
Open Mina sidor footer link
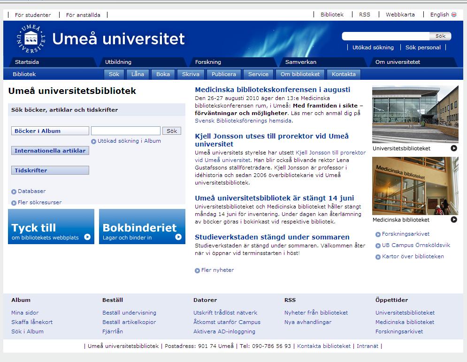tap(25, 313)
